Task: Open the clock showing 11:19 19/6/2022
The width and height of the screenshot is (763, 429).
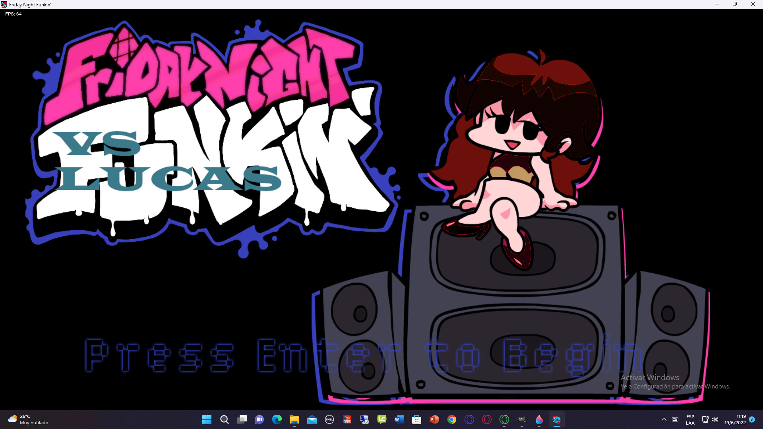Action: [735, 419]
